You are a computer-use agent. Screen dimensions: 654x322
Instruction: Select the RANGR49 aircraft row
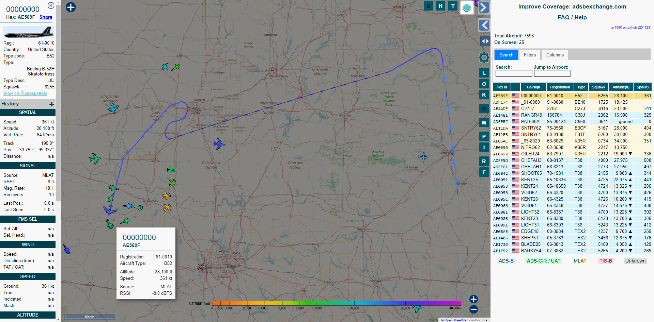(572, 115)
